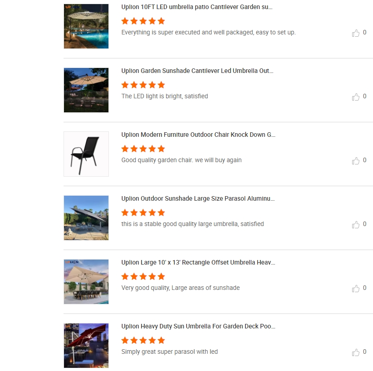The image size is (373, 371).
Task: Open Uplion Large 10' x 13' Rectangle Umbrella link
Action: coord(198,262)
